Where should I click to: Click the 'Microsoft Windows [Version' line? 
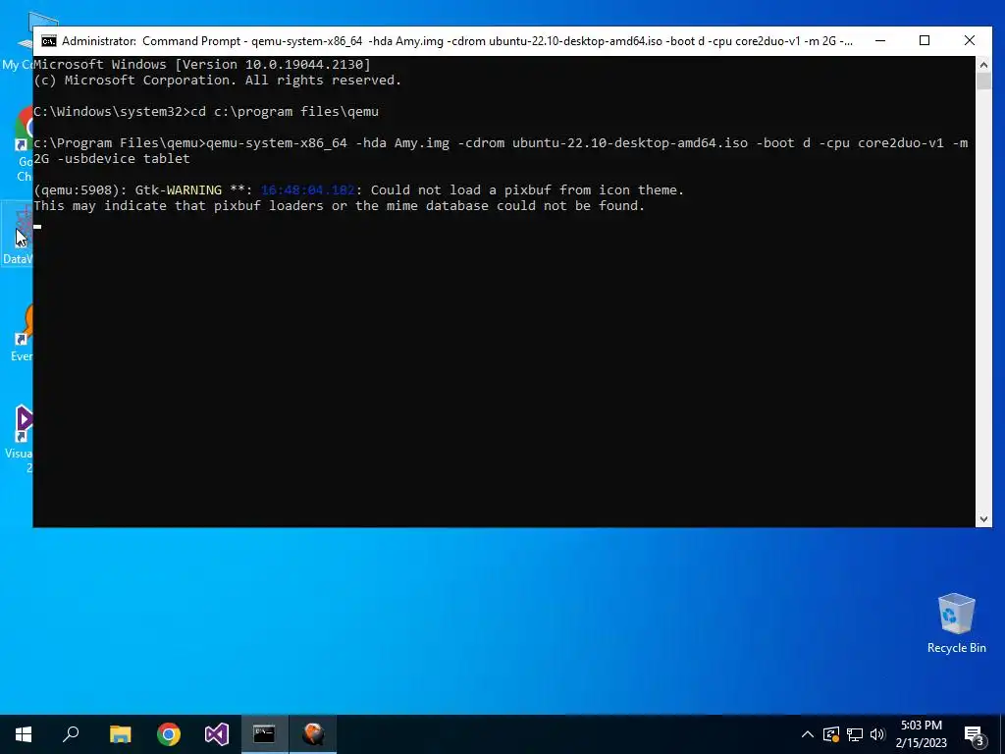coord(202,64)
